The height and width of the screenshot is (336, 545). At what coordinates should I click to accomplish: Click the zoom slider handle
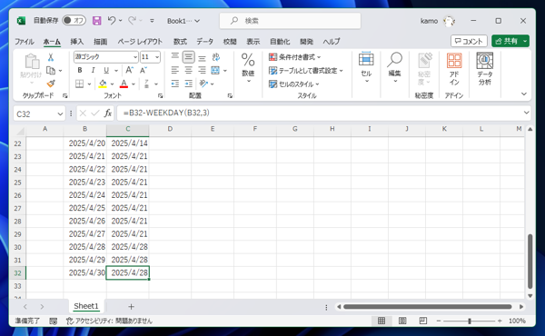(470, 321)
